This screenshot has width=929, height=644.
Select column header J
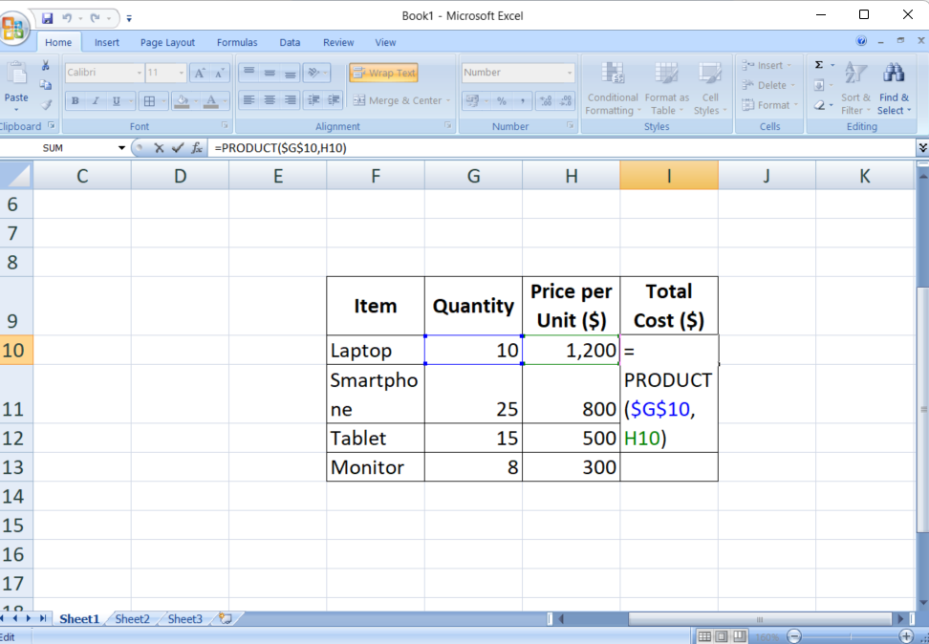(767, 176)
